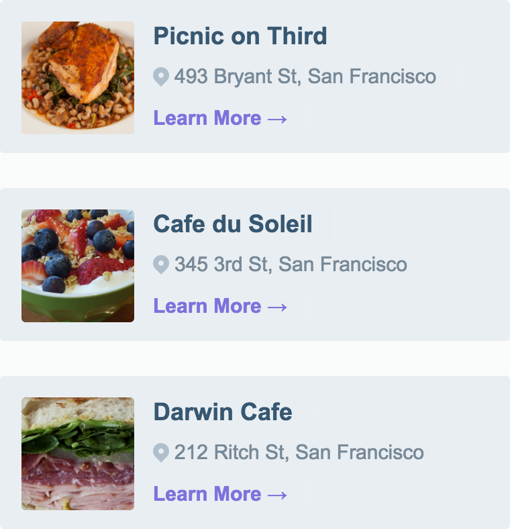The height and width of the screenshot is (529, 510).
Task: Follow Learn More for Cafe du Soleil
Action: pos(207,306)
